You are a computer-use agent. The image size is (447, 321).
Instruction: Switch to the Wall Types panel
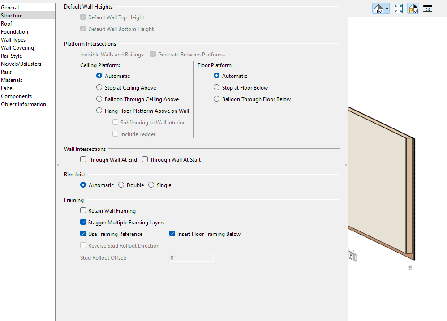[13, 40]
